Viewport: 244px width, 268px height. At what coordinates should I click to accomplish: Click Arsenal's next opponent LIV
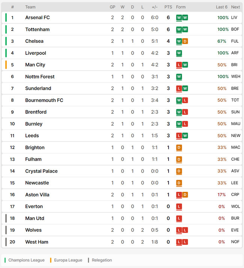234,18
